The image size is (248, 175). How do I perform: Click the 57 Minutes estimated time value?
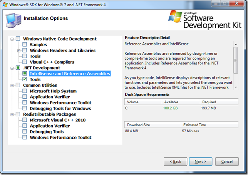tap(190, 131)
